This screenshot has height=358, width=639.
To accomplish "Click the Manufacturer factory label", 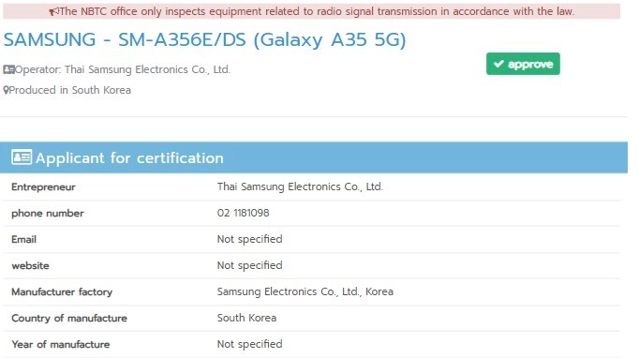I will pos(62,292).
